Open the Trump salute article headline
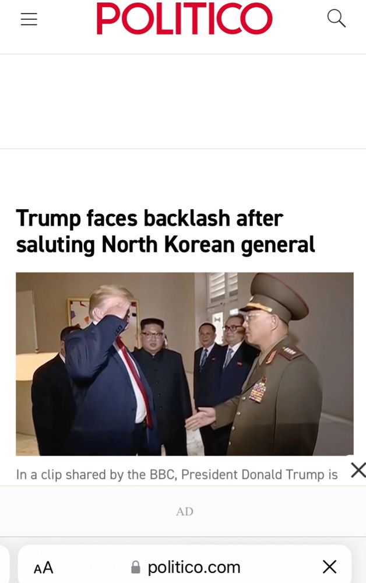Image resolution: width=366 pixels, height=583 pixels. pos(166,231)
